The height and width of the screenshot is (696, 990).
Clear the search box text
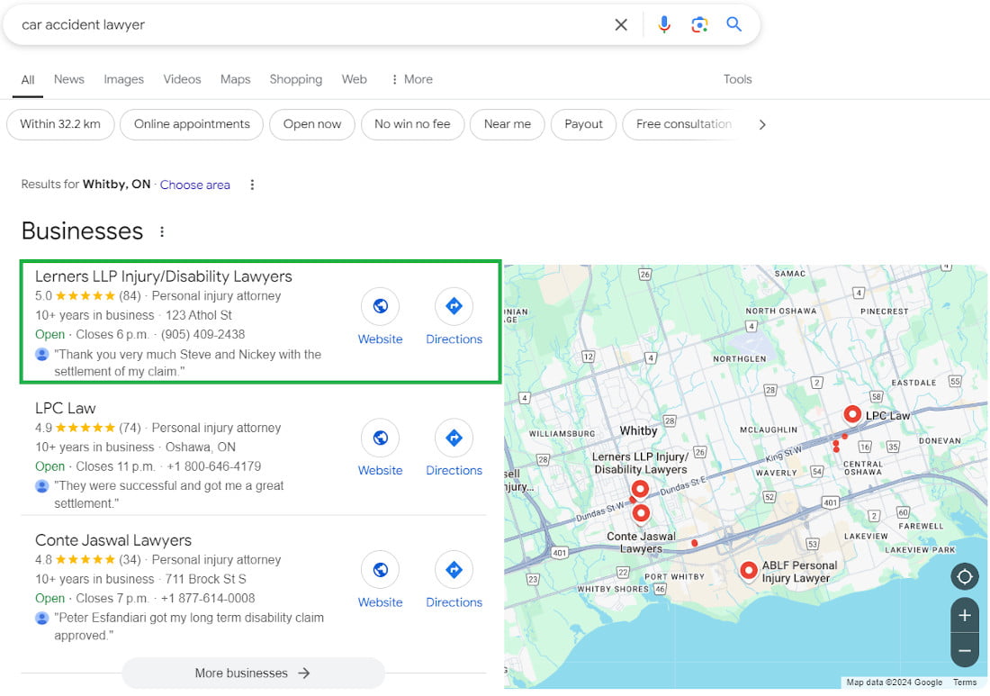click(x=621, y=25)
